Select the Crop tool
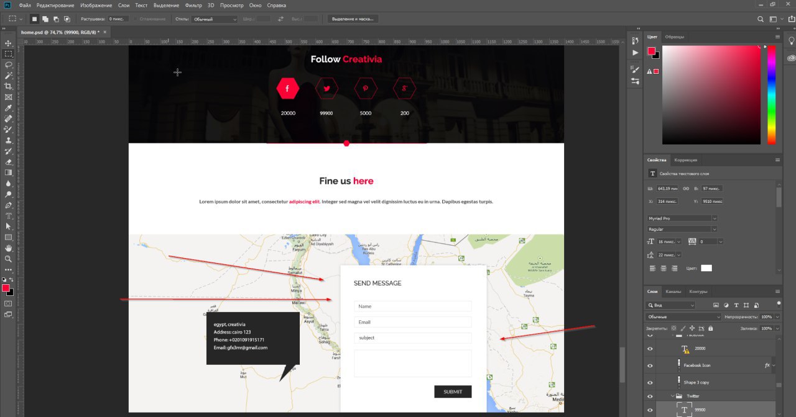Image resolution: width=796 pixels, height=417 pixels. (8, 86)
